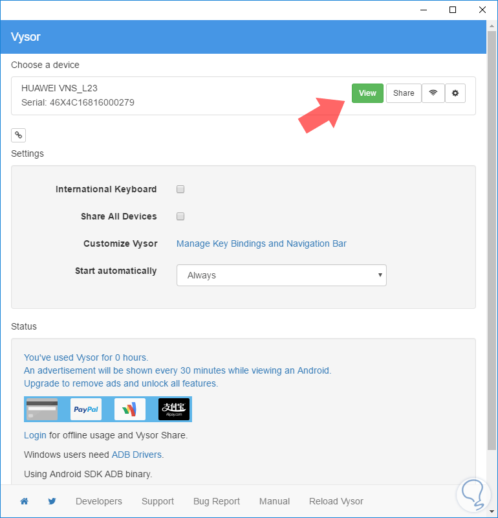Click Upgrade to remove ads link

121,383
